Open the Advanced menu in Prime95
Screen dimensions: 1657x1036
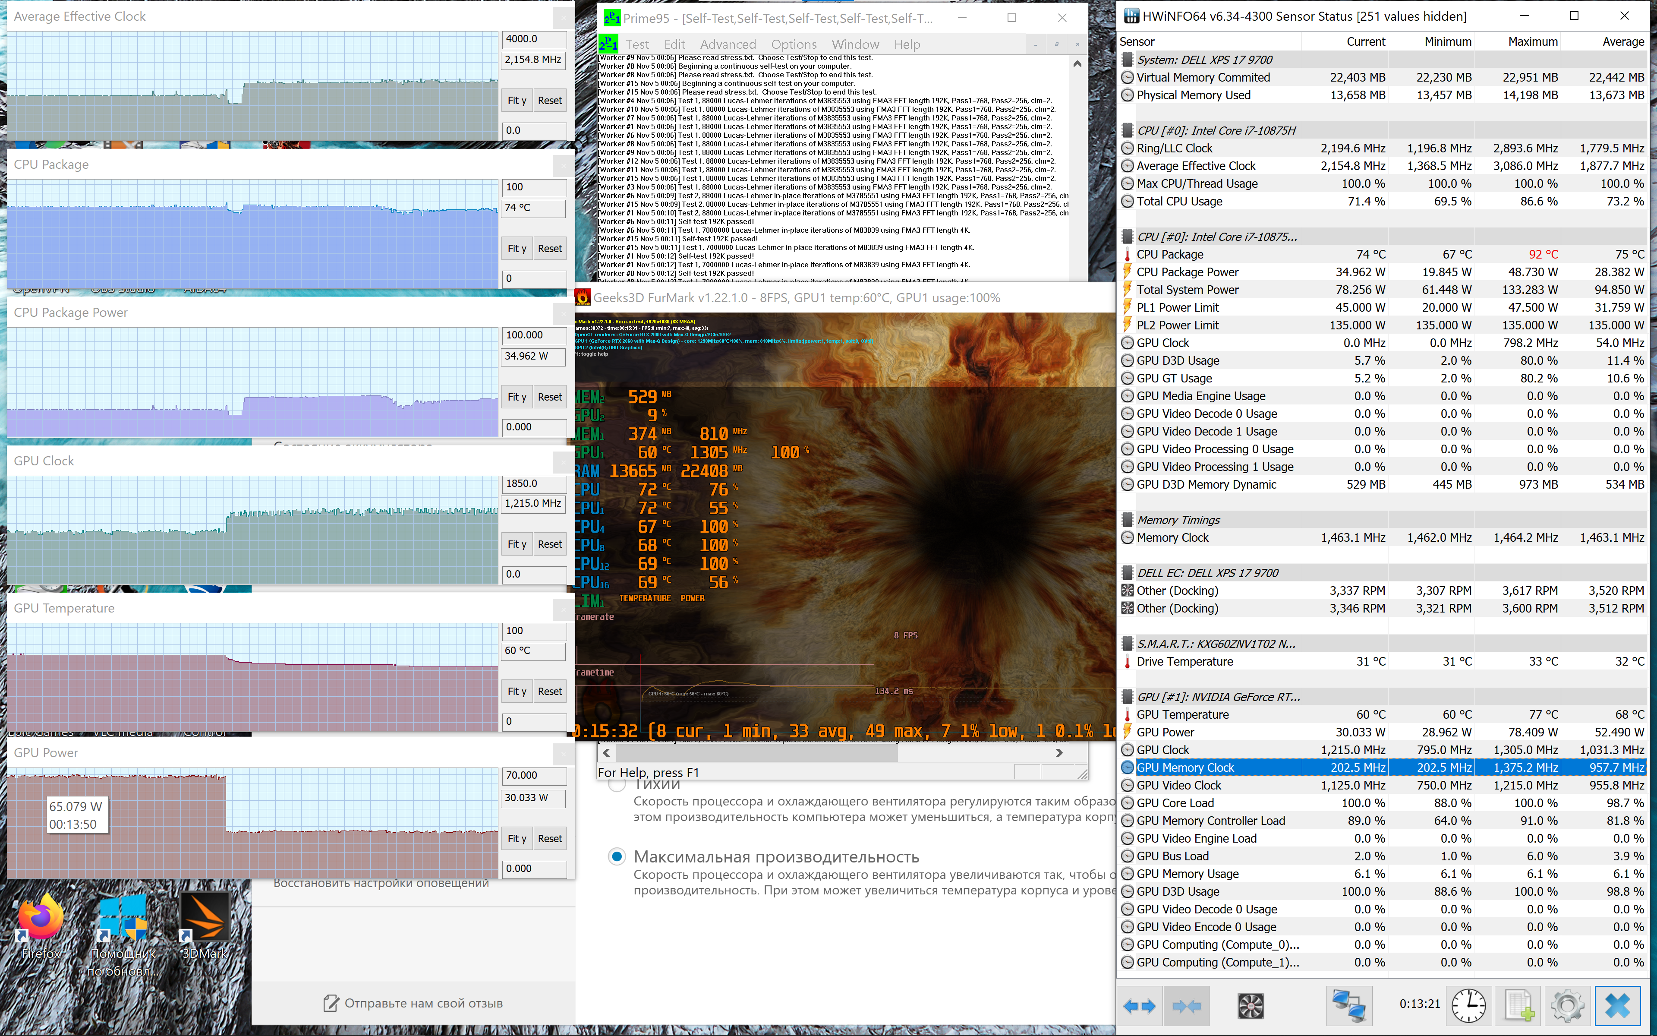click(x=728, y=44)
